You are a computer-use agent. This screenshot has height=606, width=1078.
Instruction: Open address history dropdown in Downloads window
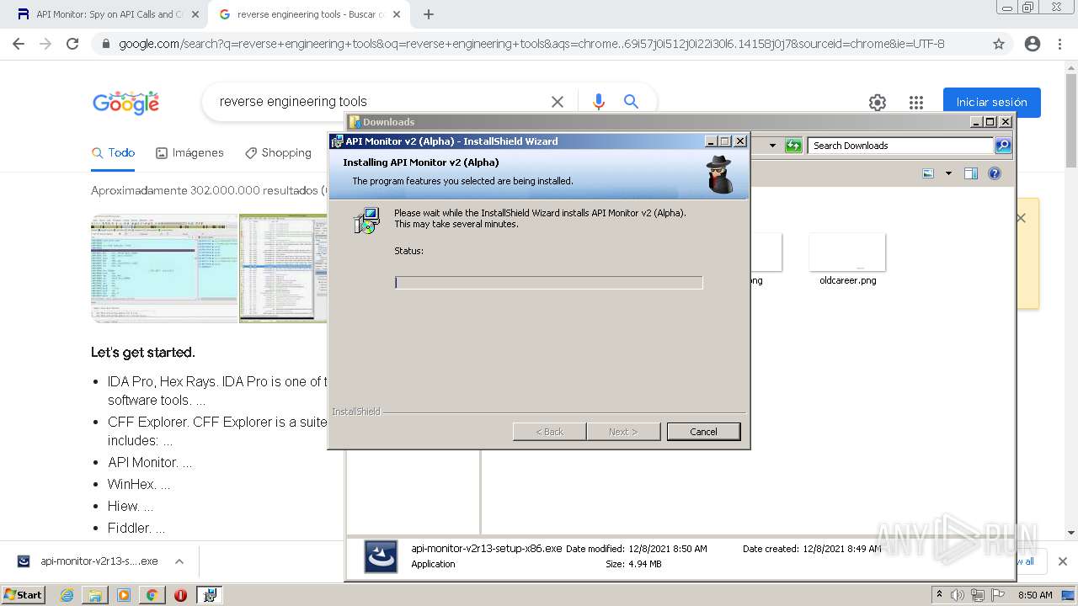pos(772,146)
